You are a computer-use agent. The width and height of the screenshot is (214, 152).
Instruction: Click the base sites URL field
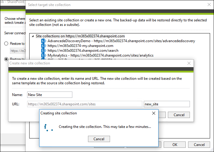(84, 104)
